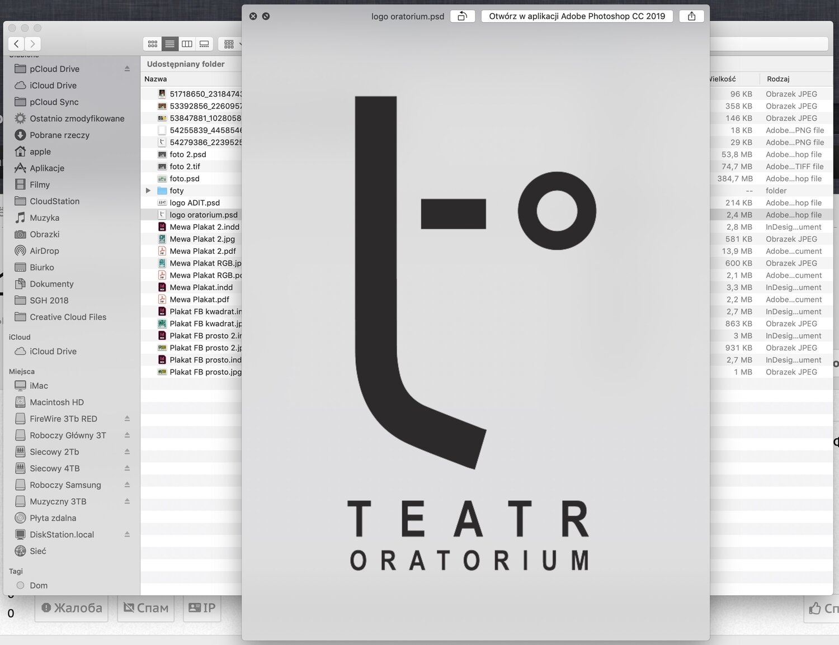The image size is (839, 645).
Task: Go back in Finder history
Action: (16, 44)
